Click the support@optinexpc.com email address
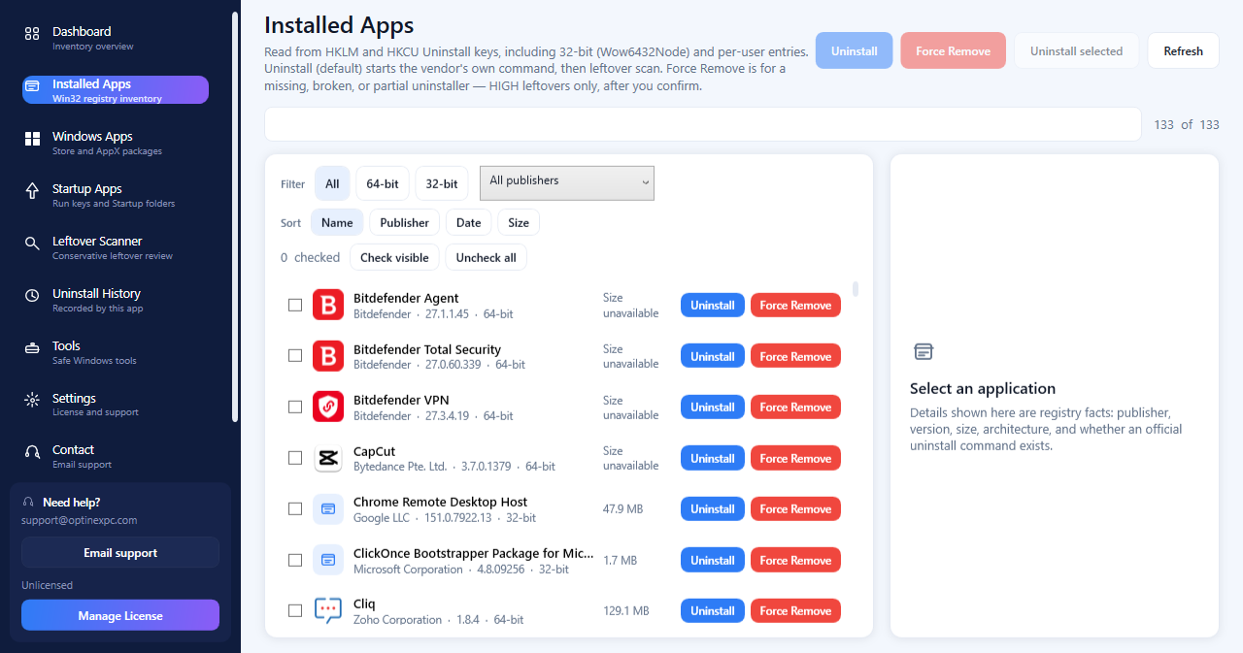Viewport: 1243px width, 653px height. (80, 520)
